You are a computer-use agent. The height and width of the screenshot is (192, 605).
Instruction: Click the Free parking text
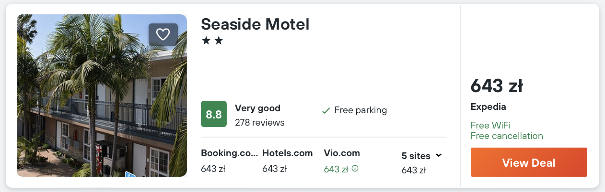[361, 110]
